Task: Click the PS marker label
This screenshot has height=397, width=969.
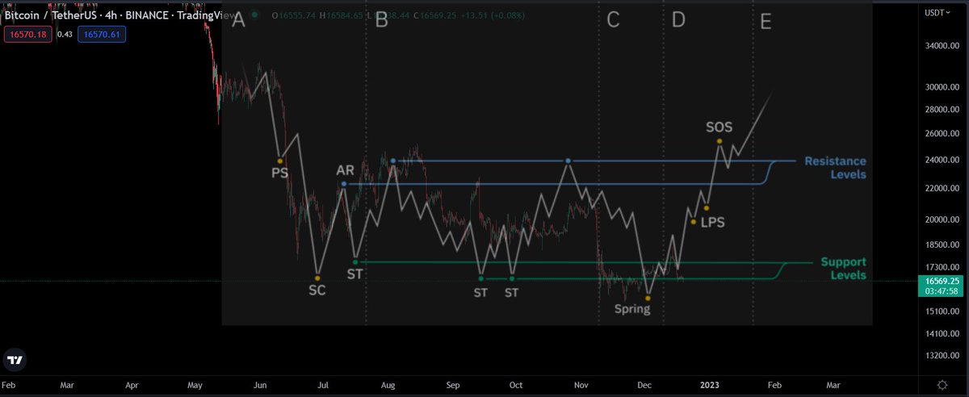Action: [279, 173]
